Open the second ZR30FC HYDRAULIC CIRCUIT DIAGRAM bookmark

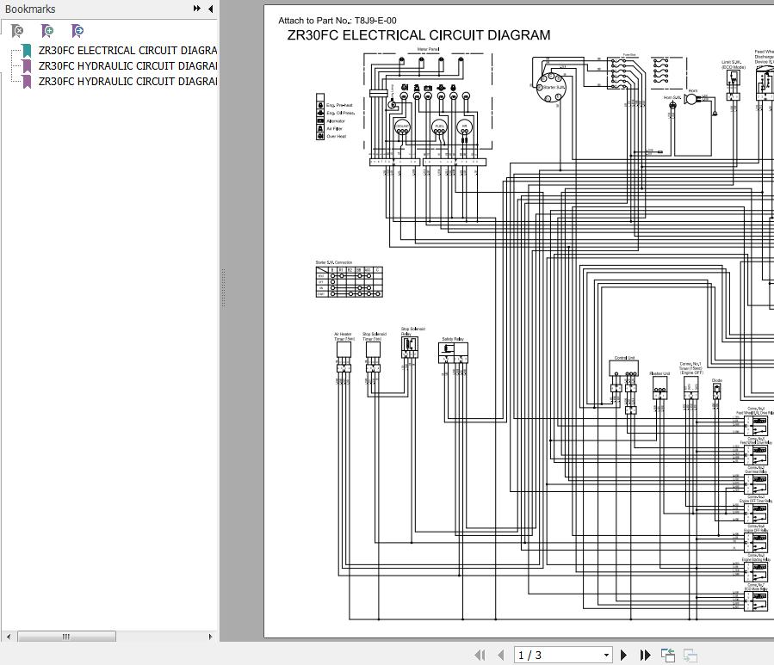127,81
